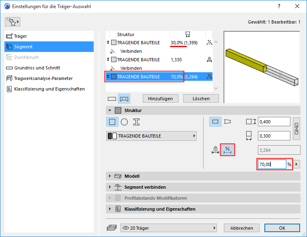Click the segment width field 0,300
The width and height of the screenshot is (307, 237).
click(x=274, y=136)
